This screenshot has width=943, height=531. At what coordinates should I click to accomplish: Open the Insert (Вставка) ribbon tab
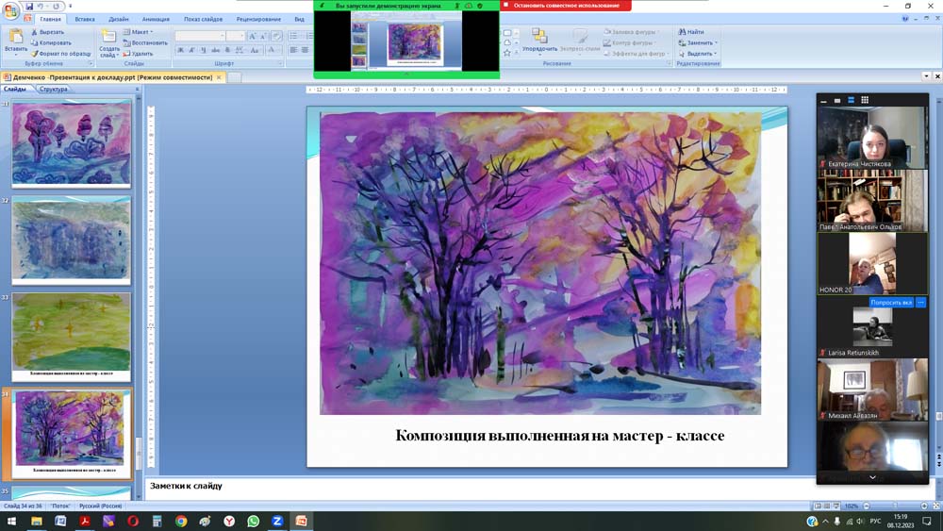(x=85, y=19)
